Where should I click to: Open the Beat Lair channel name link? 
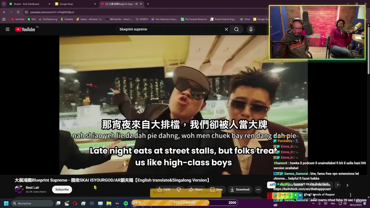coord(32,187)
